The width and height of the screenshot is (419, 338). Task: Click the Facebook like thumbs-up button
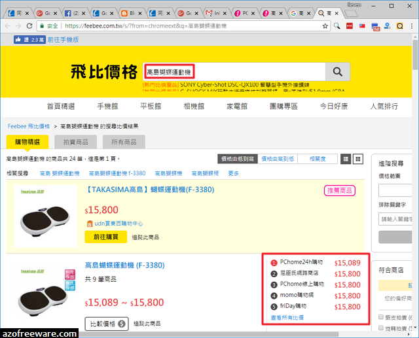(29, 40)
